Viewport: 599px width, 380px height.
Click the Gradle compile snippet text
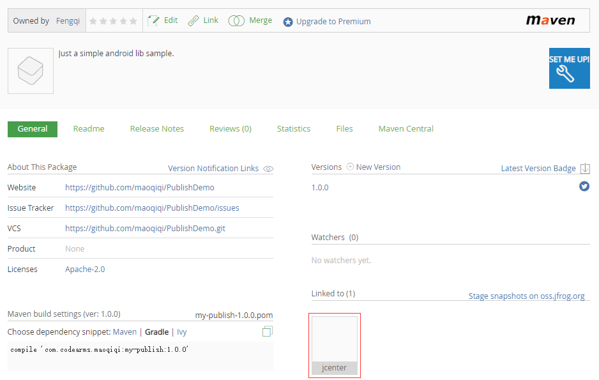point(100,349)
